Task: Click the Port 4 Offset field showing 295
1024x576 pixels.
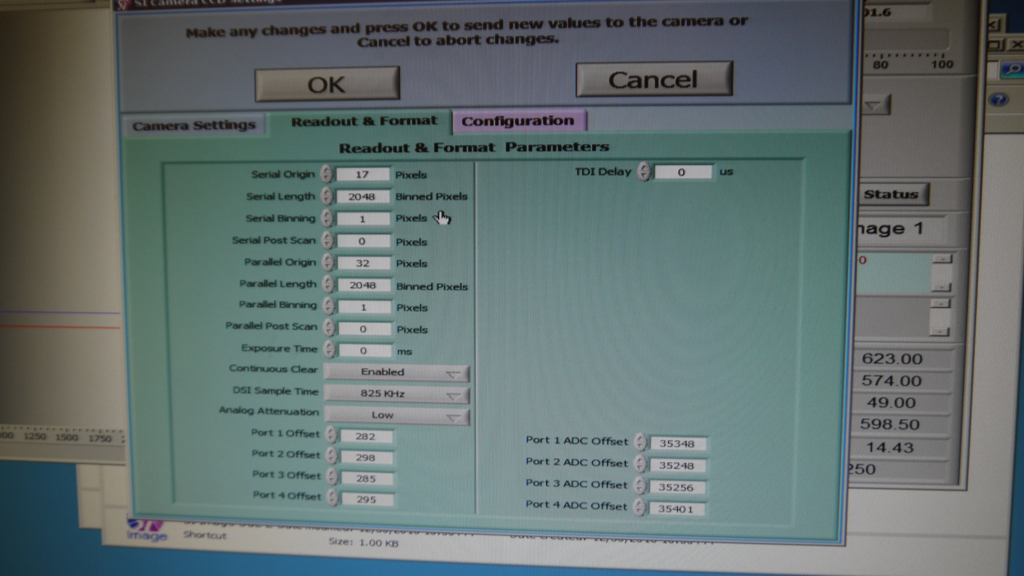Action: pyautogui.click(x=368, y=499)
